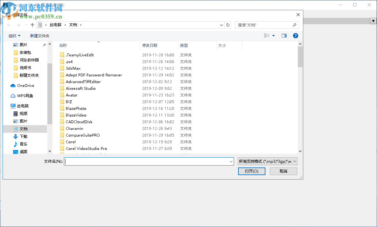Open the 组织 menu

pyautogui.click(x=14, y=36)
